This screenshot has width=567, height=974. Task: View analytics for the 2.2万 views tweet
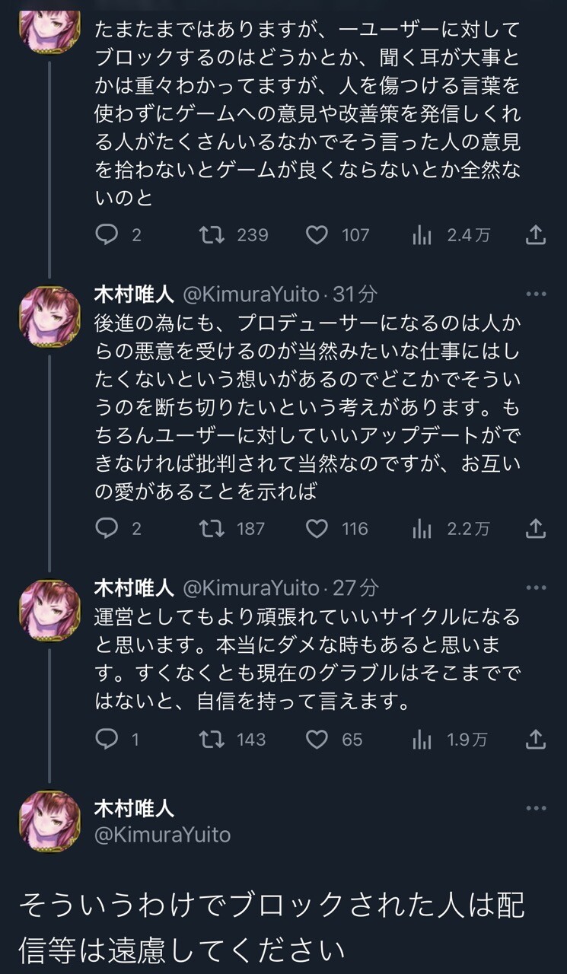(x=422, y=528)
